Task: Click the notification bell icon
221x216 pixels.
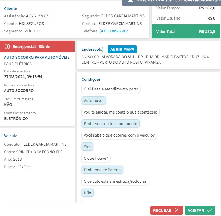Action: point(131,1)
